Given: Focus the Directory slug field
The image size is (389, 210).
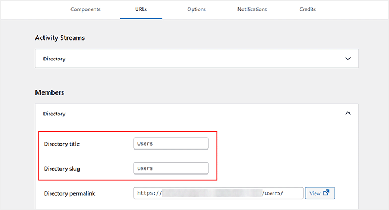Looking at the screenshot, I should (x=171, y=168).
